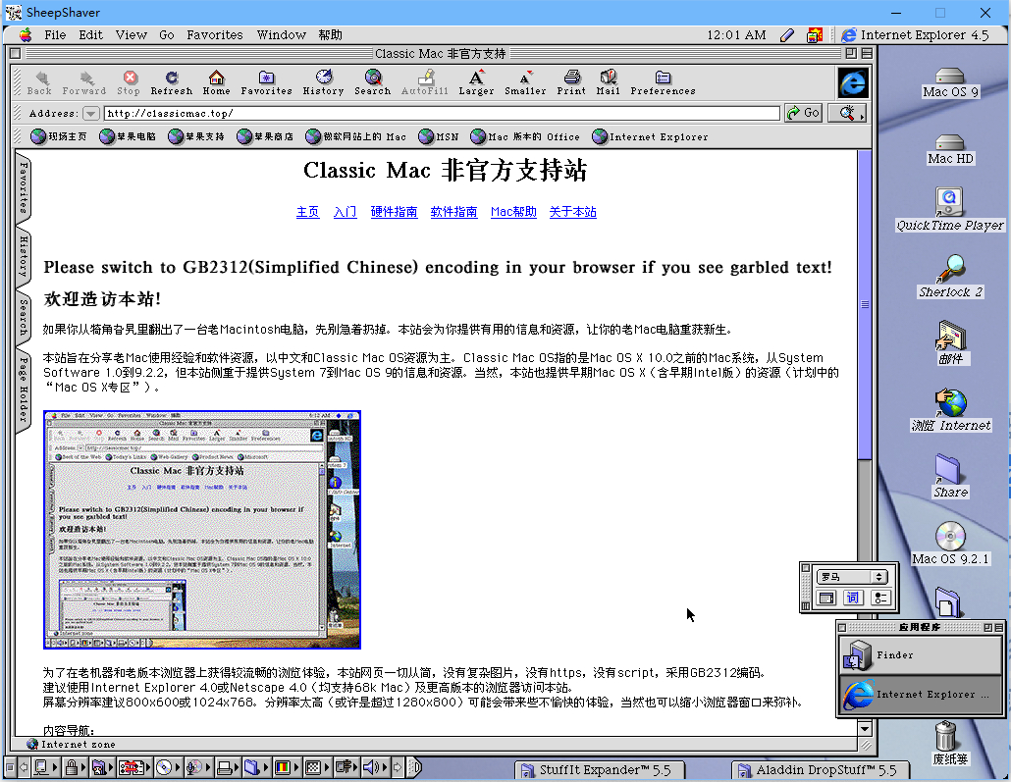
Task: Click the 硬件指南 link
Action: click(x=394, y=212)
